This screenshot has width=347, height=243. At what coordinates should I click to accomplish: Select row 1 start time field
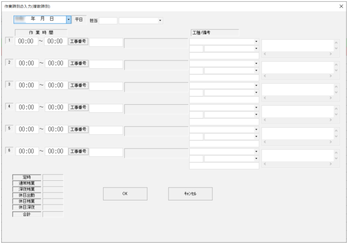click(27, 42)
